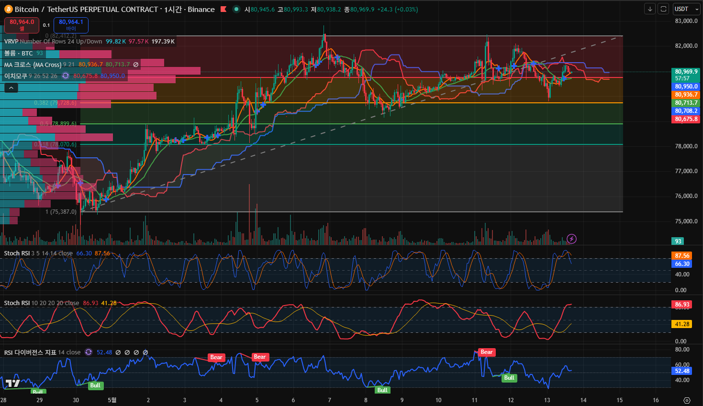The width and height of the screenshot is (703, 406).
Task: Open the Bitcoin / TetherUS symbol title
Action: coord(114,9)
